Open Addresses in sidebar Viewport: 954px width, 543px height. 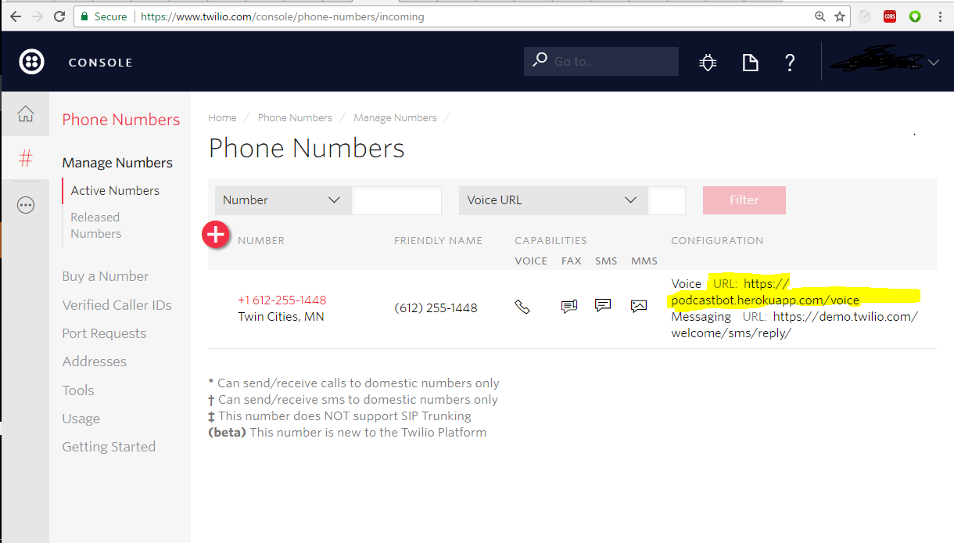pos(95,361)
